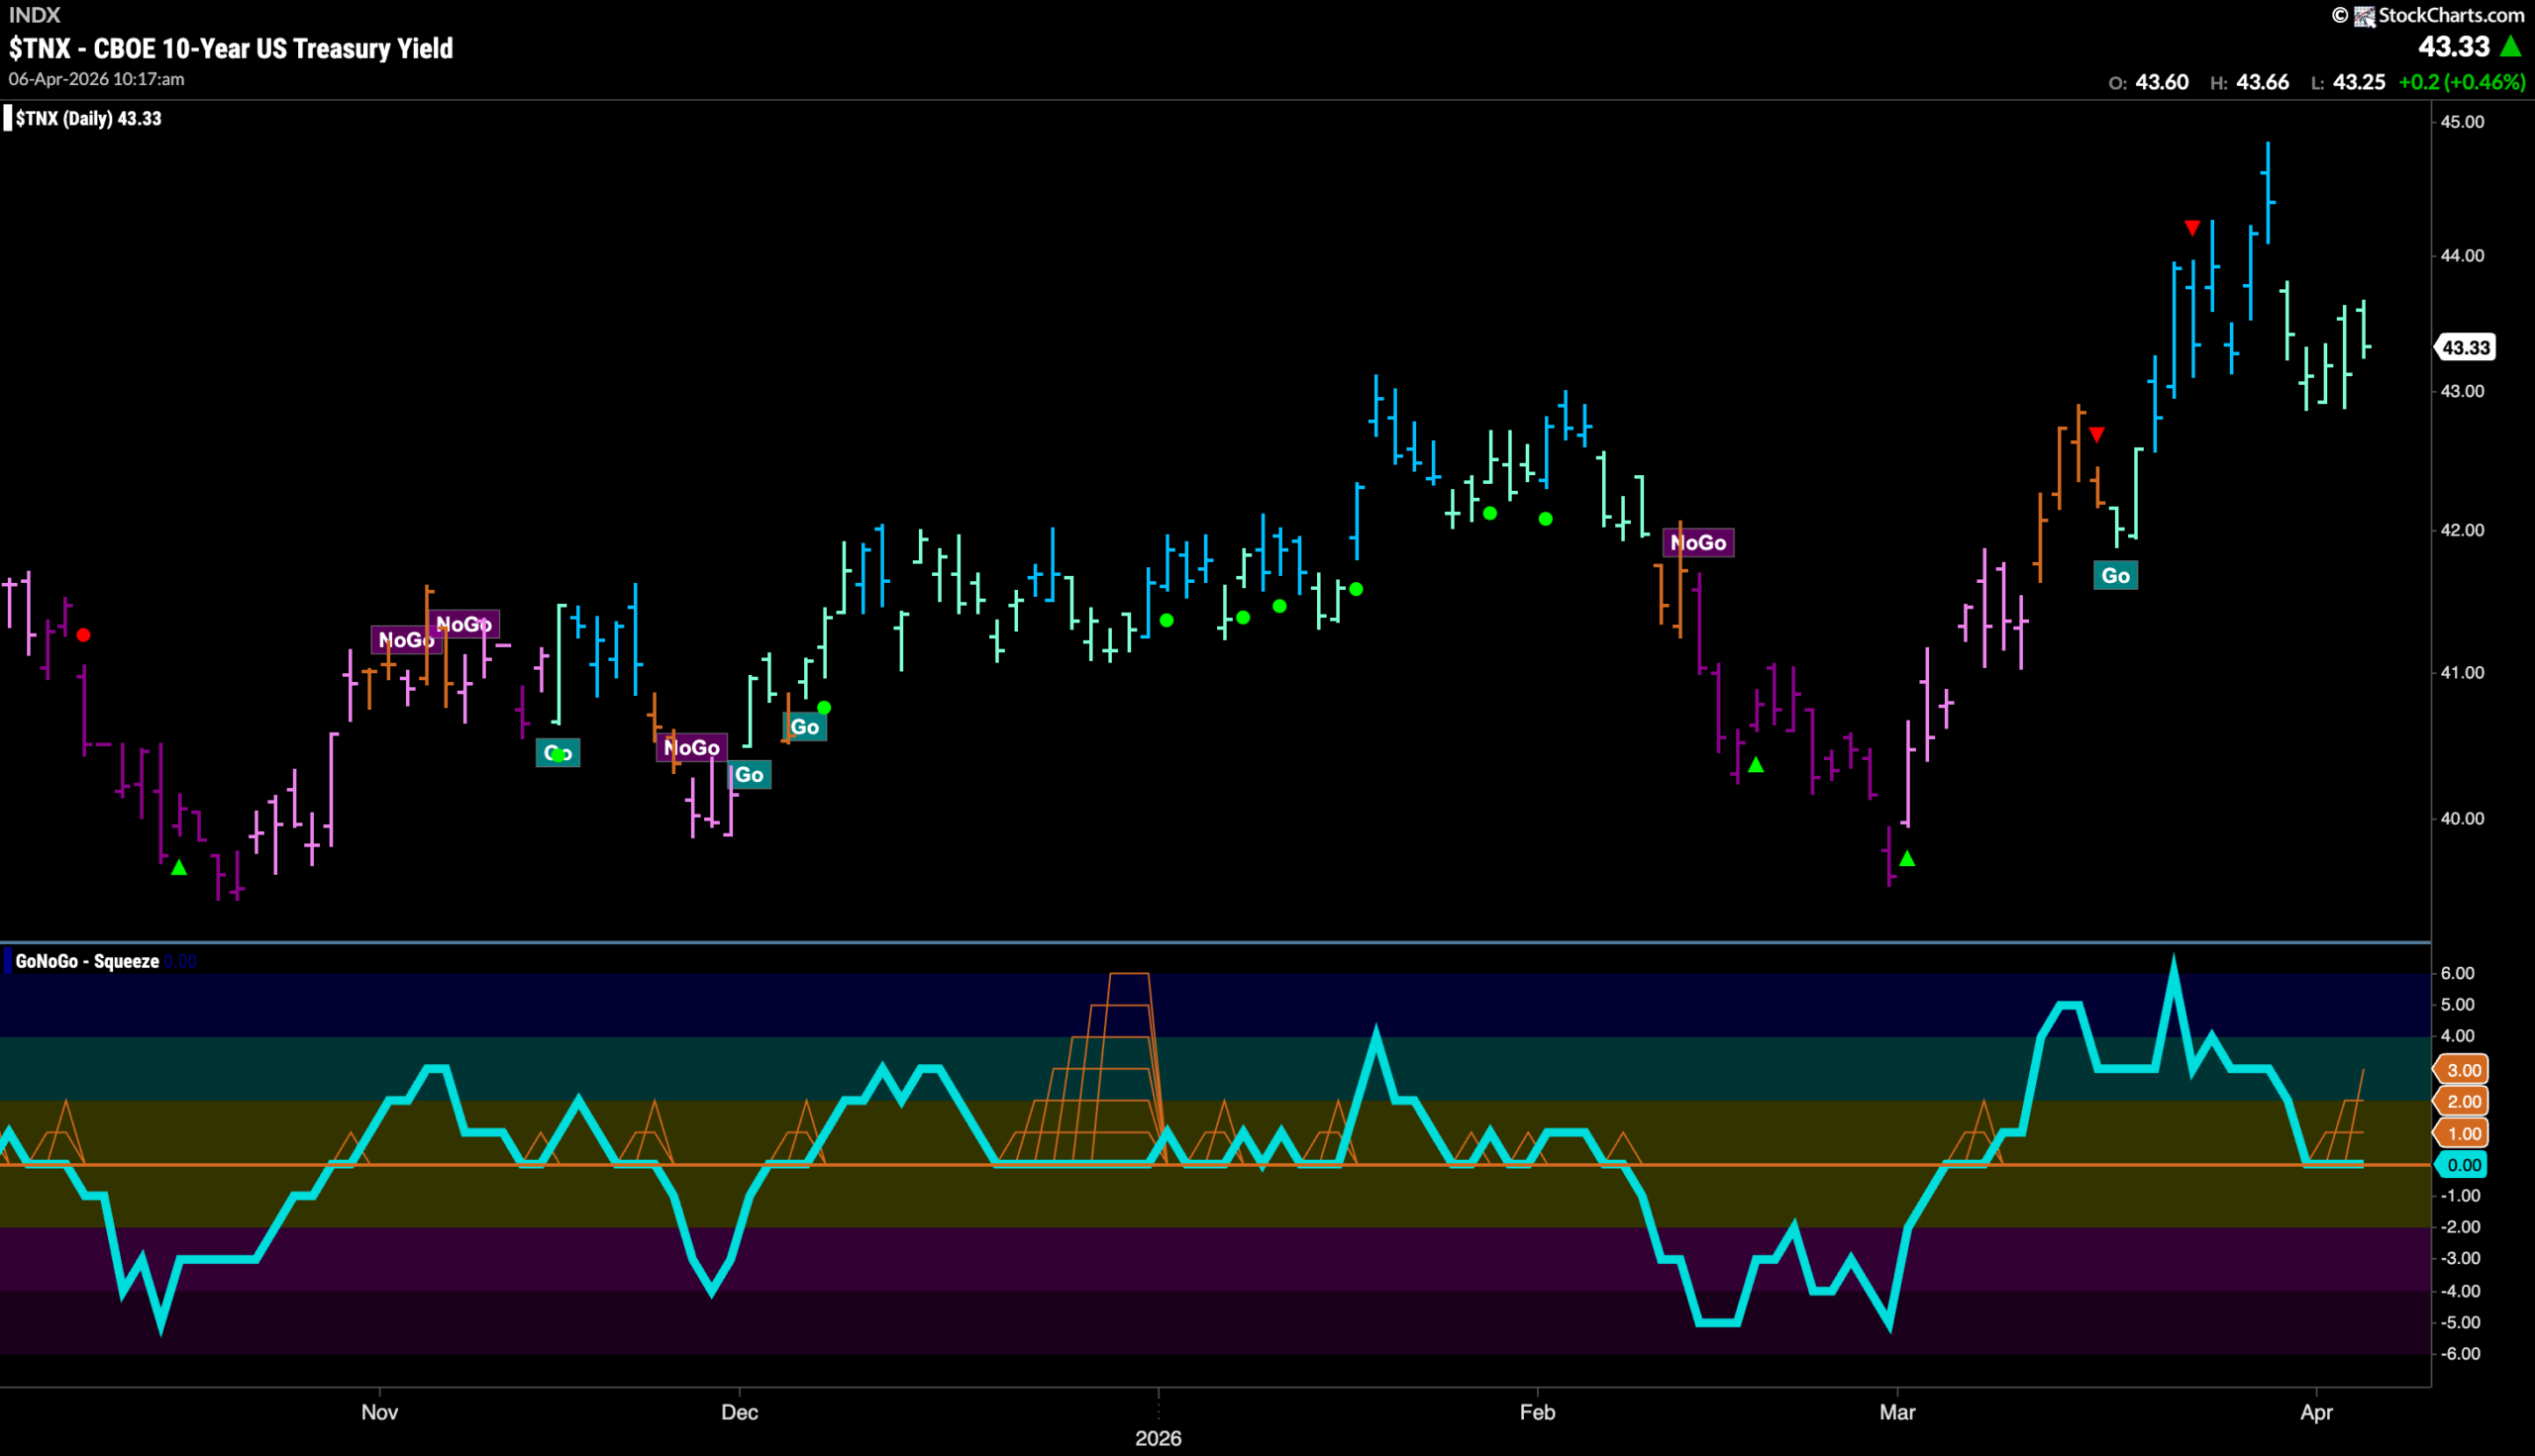
Task: Click the 42.00 price axis label
Action: (x=2462, y=530)
